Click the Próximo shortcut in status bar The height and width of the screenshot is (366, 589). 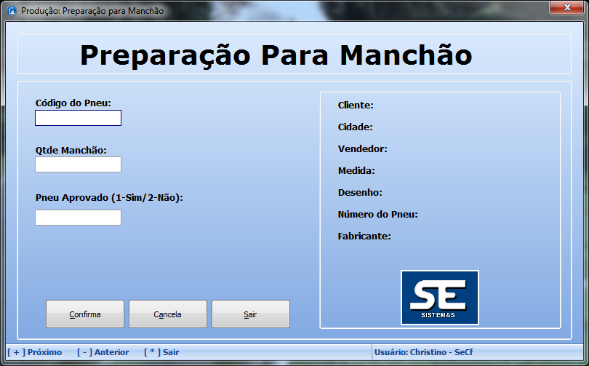(34, 352)
